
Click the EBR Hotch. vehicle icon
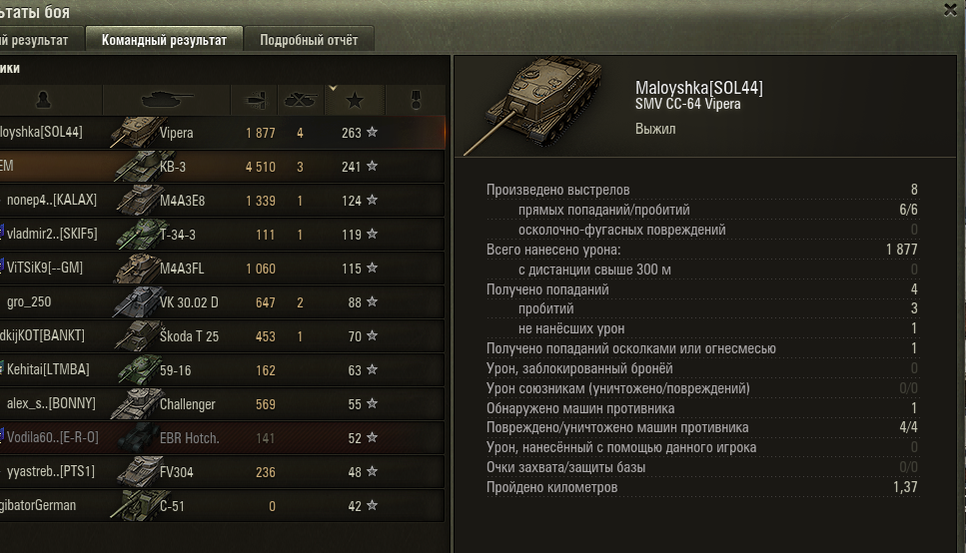(x=139, y=438)
